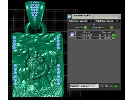The width and height of the screenshot is (133, 100).
Task: Click the Total Gem Count value 42
Action: click(x=117, y=21)
